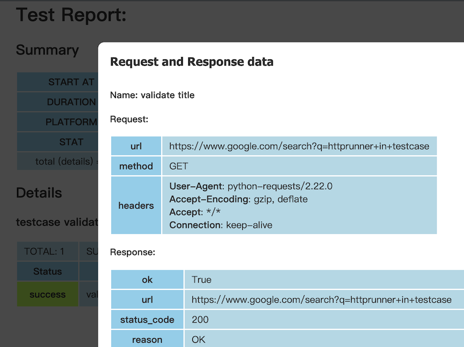Select the User-Agent header line
The width and height of the screenshot is (464, 347).
click(251, 186)
